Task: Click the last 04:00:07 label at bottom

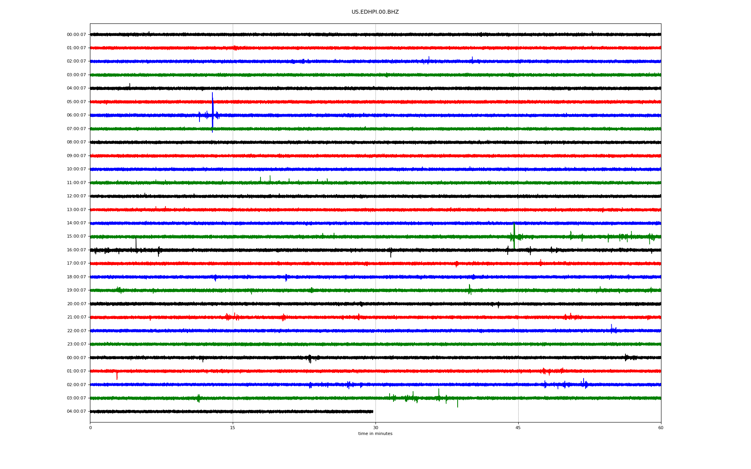Action: pos(76,412)
